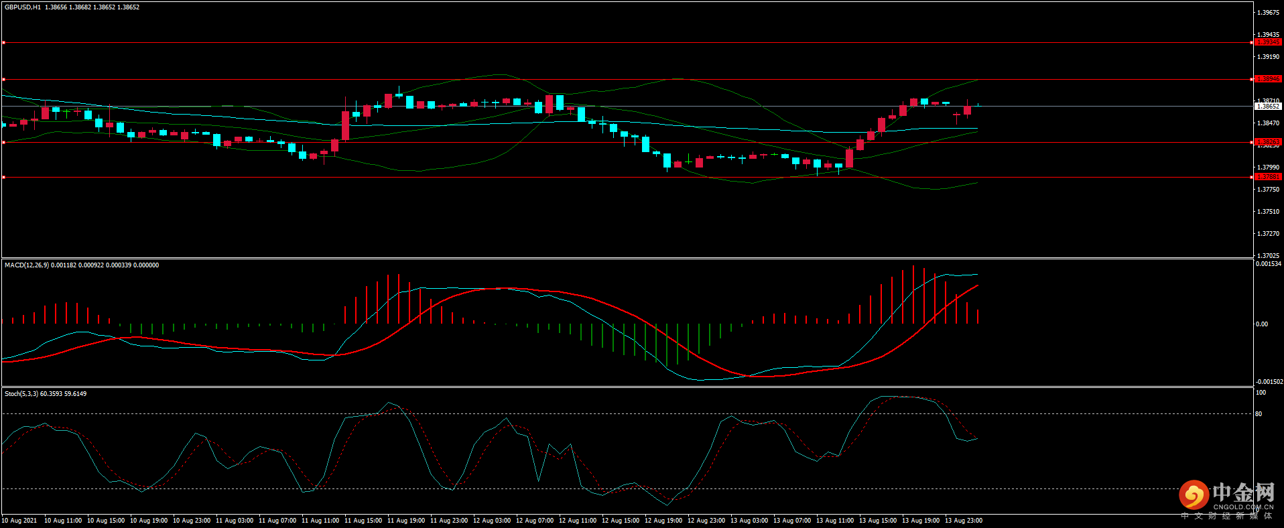1284x528 pixels.
Task: Click the 10 Aug 2021 date label
Action: point(19,521)
